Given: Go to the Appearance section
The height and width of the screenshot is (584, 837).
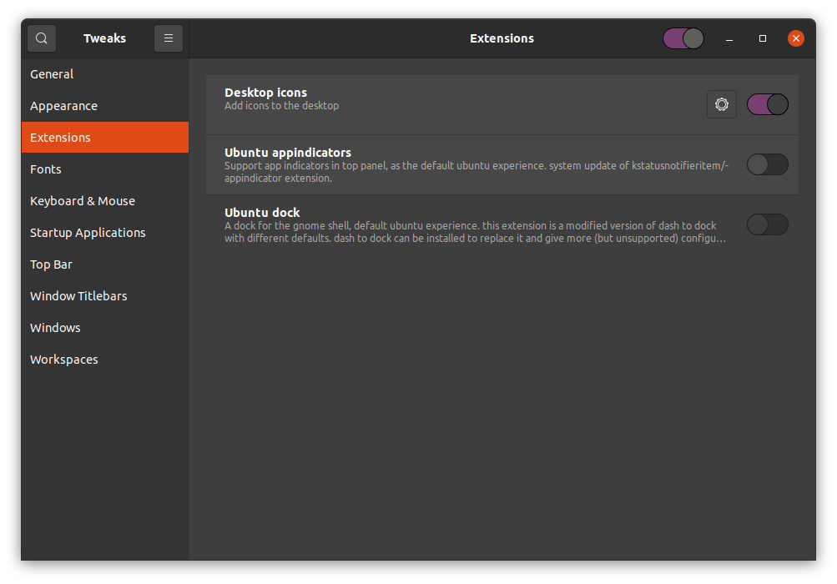Looking at the screenshot, I should [105, 106].
